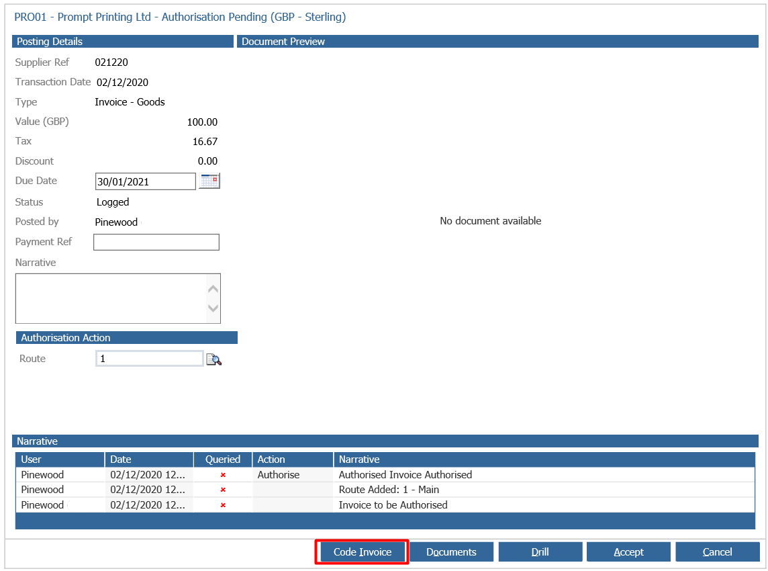Click the 'Authorise' action cell

[x=293, y=475]
